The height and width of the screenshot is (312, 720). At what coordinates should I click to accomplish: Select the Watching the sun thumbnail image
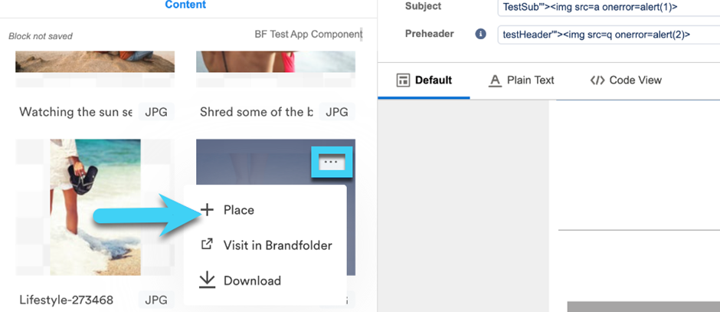click(x=95, y=61)
